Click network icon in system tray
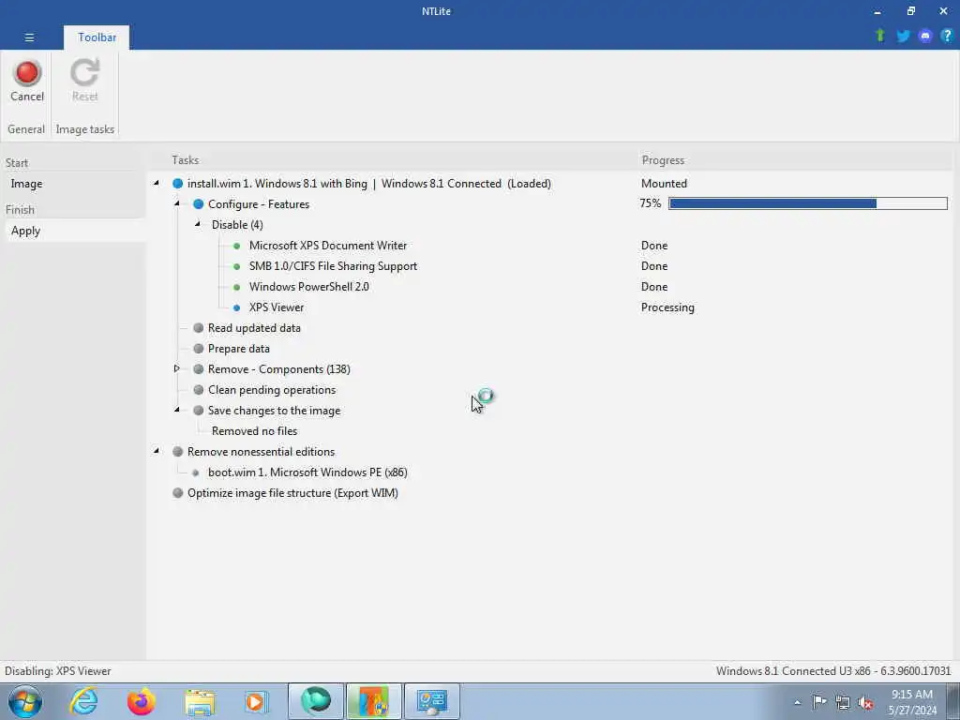960x720 pixels. coord(843,702)
